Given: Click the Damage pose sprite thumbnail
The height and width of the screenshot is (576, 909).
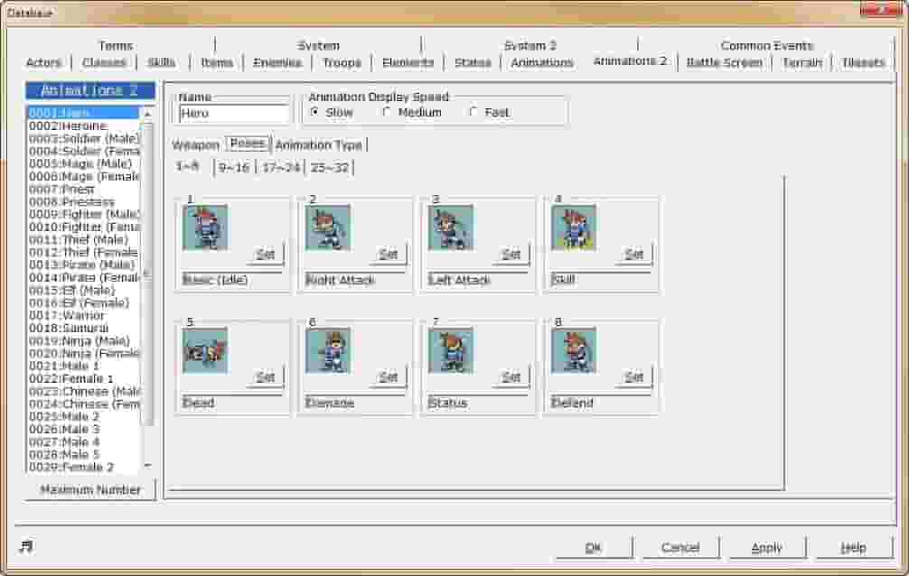Looking at the screenshot, I should pyautogui.click(x=329, y=349).
